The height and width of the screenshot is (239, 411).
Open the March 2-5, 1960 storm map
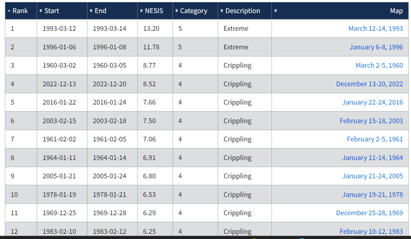379,65
